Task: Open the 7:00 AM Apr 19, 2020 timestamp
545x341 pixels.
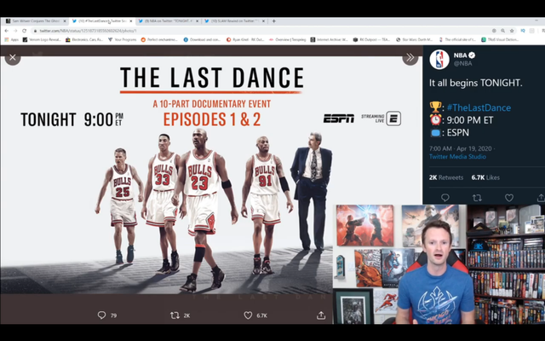Action: (461, 148)
